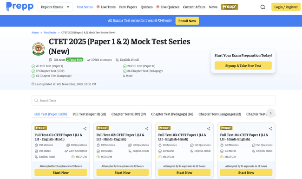302x179 pixels.
Task: Click the Prepp+ badge on Full Test-02 card
Action: point(103,128)
